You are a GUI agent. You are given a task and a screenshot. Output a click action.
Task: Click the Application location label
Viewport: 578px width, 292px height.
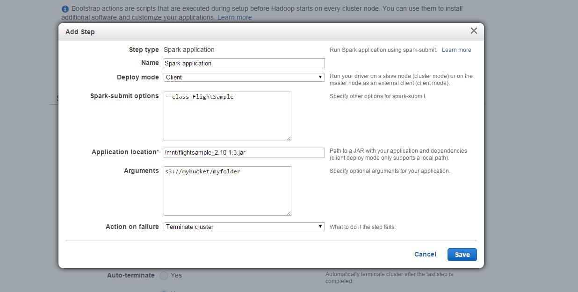tap(125, 152)
